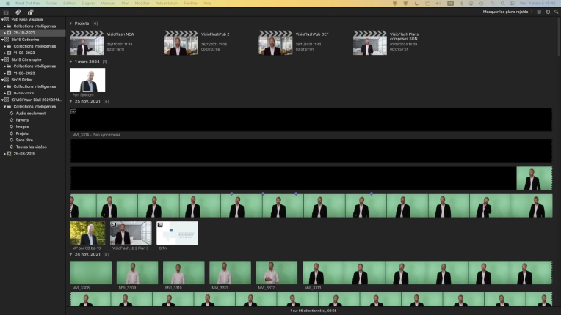This screenshot has width=561, height=315.
Task: Collapse the Projets section
Action: click(70, 23)
